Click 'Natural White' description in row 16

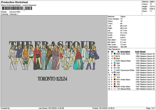[x=125, y=89]
